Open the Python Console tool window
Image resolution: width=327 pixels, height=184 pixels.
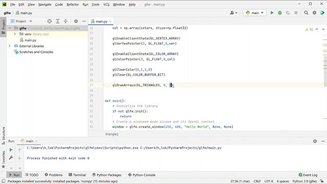coord(142,175)
